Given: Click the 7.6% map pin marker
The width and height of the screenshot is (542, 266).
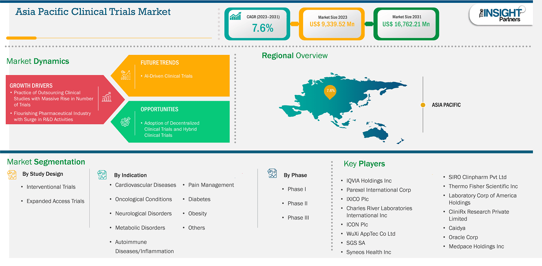Looking at the screenshot, I should click(x=330, y=92).
